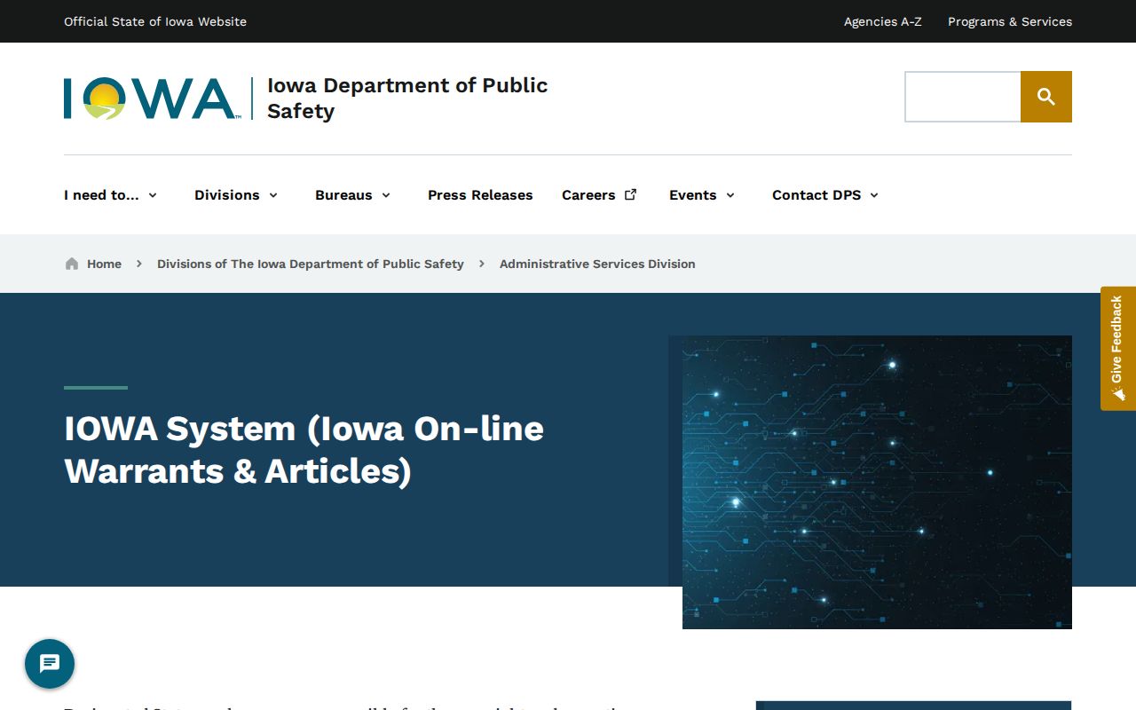The height and width of the screenshot is (710, 1136).
Task: Click the Contact DPS menu label
Action: [816, 195]
